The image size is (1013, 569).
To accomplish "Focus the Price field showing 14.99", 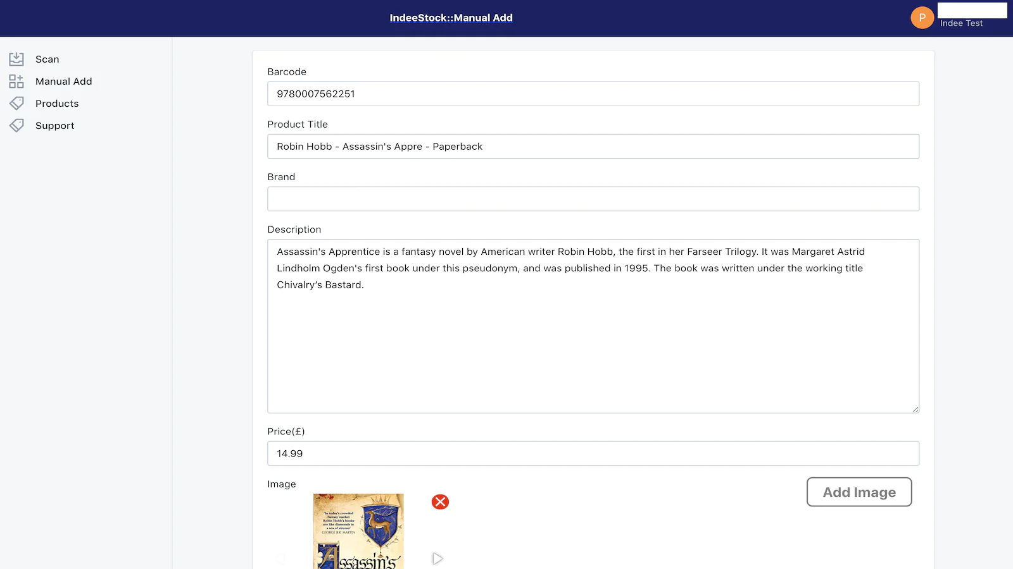I will click(x=593, y=453).
